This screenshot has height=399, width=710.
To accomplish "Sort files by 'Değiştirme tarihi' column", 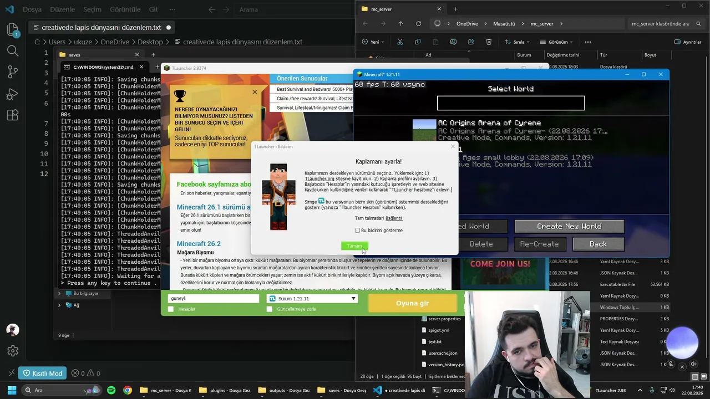I will (x=562, y=55).
